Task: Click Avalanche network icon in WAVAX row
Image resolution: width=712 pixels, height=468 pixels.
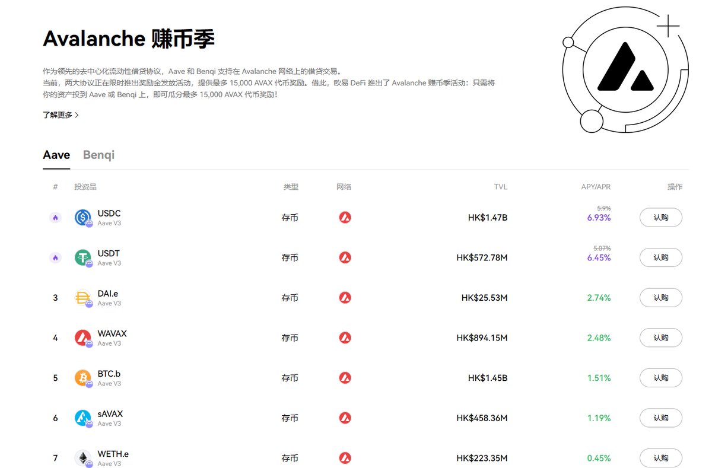Action: pyautogui.click(x=345, y=338)
